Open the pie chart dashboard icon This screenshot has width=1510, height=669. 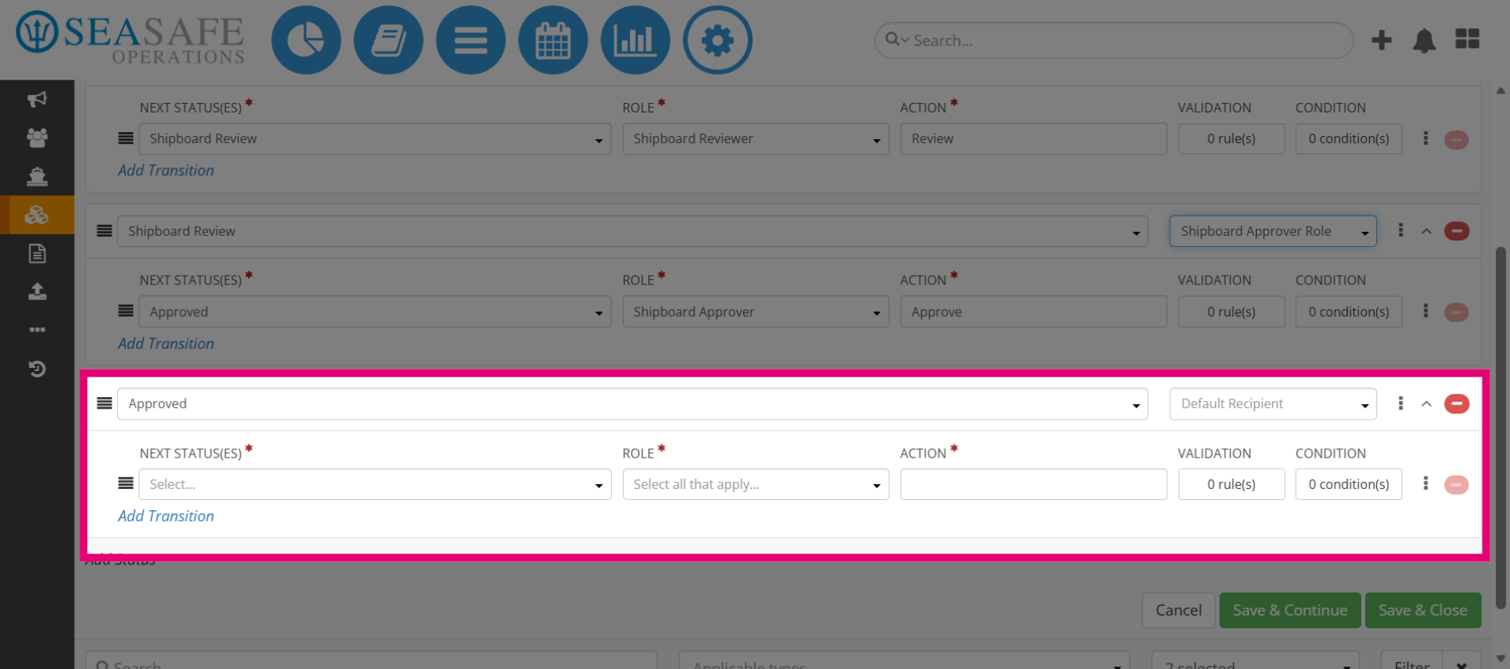pos(306,40)
